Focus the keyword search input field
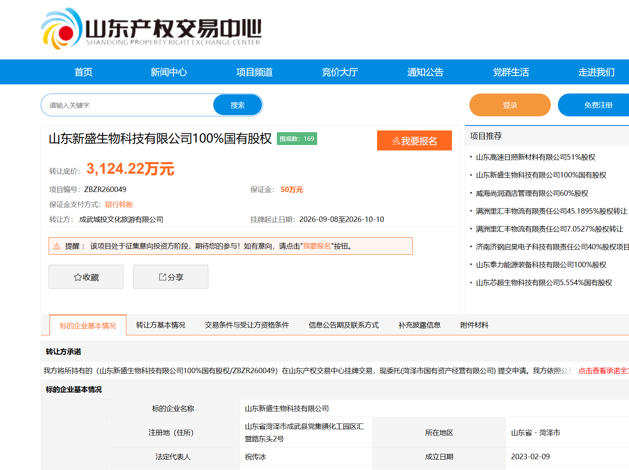The height and width of the screenshot is (470, 629). point(127,105)
